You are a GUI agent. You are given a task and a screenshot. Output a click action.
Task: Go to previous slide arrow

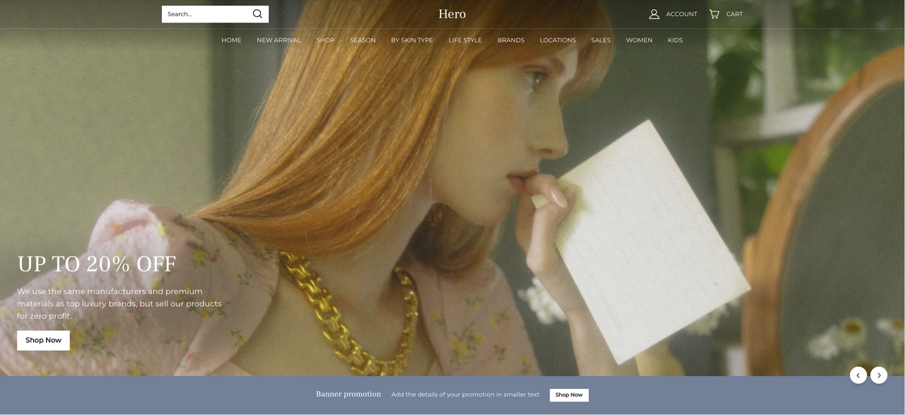click(858, 375)
